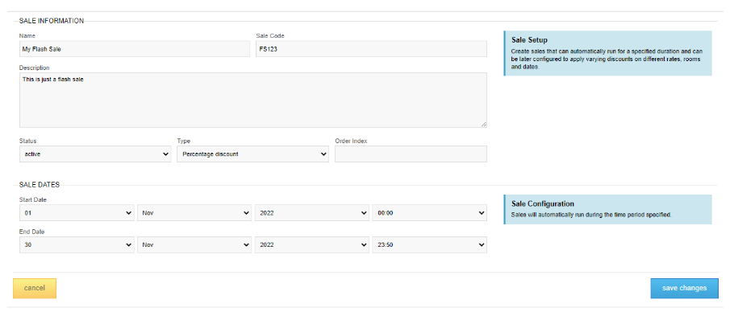Click the Order Index label
734x312 pixels.
pyautogui.click(x=351, y=141)
